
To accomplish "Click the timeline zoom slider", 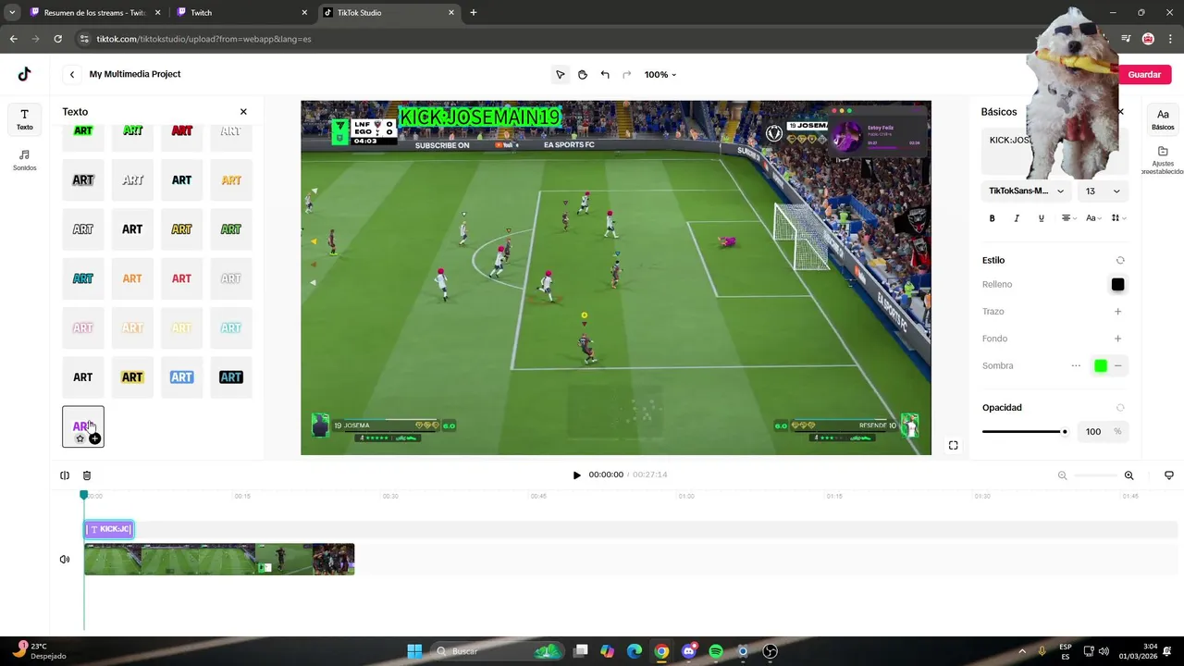I will (x=1095, y=475).
